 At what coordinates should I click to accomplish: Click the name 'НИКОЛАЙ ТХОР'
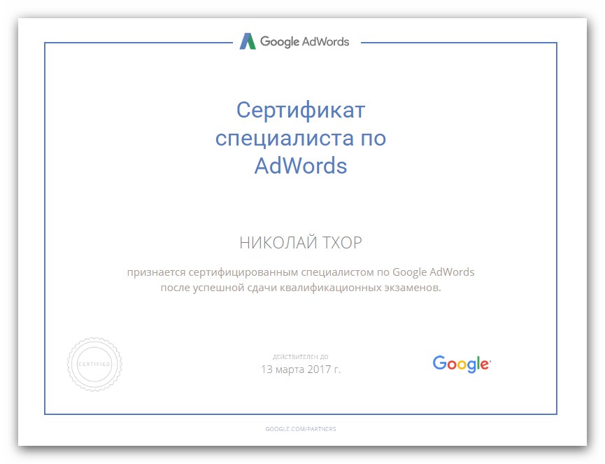301,243
